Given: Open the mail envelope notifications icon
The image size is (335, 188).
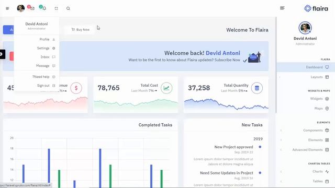Looking at the screenshot, I should (x=32, y=8).
